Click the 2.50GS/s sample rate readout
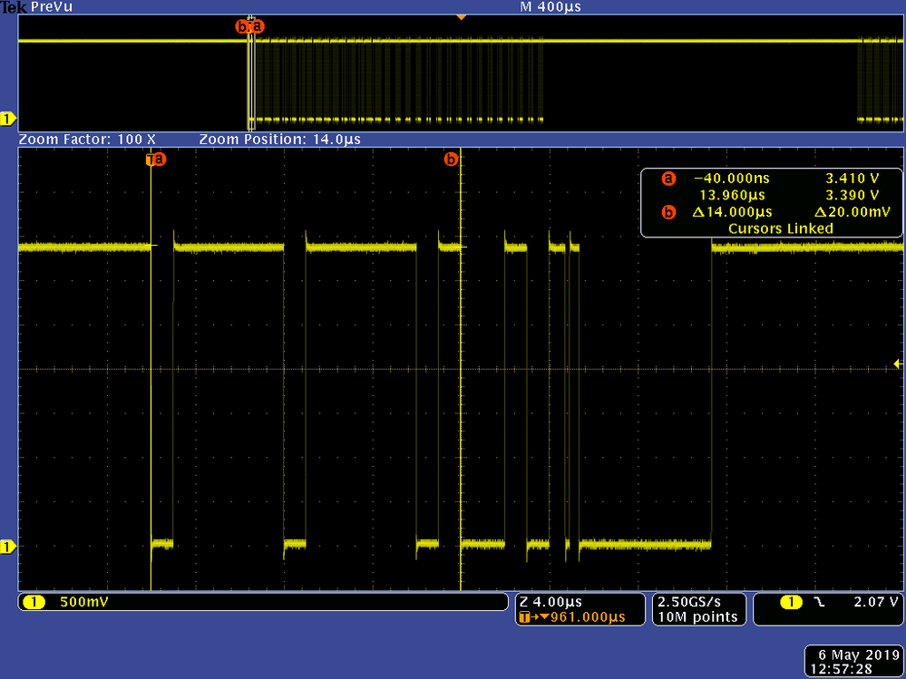Viewport: 906px width, 679px height. 689,602
